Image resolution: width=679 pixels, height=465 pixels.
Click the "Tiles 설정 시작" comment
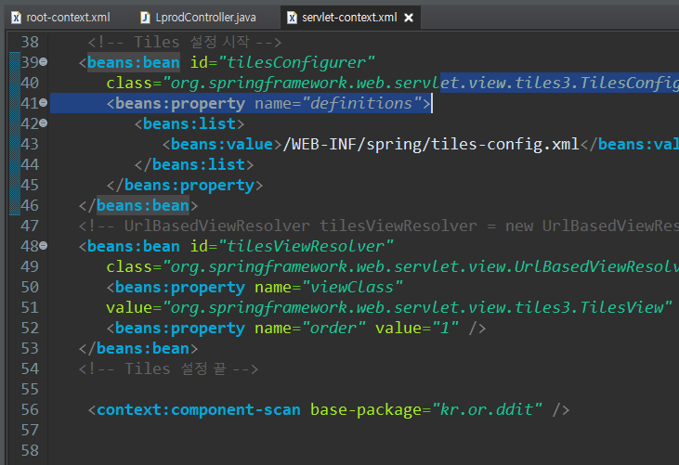pos(185,42)
